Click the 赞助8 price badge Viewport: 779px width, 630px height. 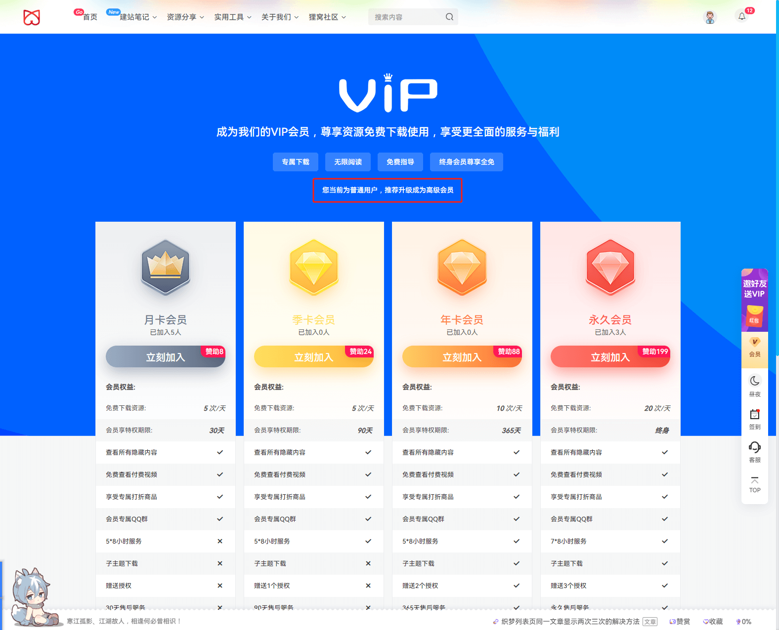pos(213,352)
